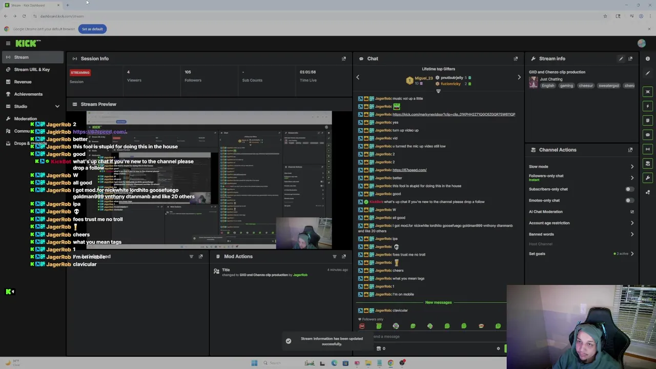Pop out the Mod Actions panel
Viewport: 656px width, 369px height.
[x=344, y=256]
